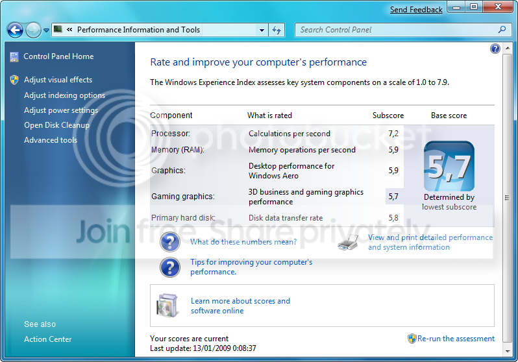Click the breadcrumb double-chevron in address bar

[x=69, y=29]
